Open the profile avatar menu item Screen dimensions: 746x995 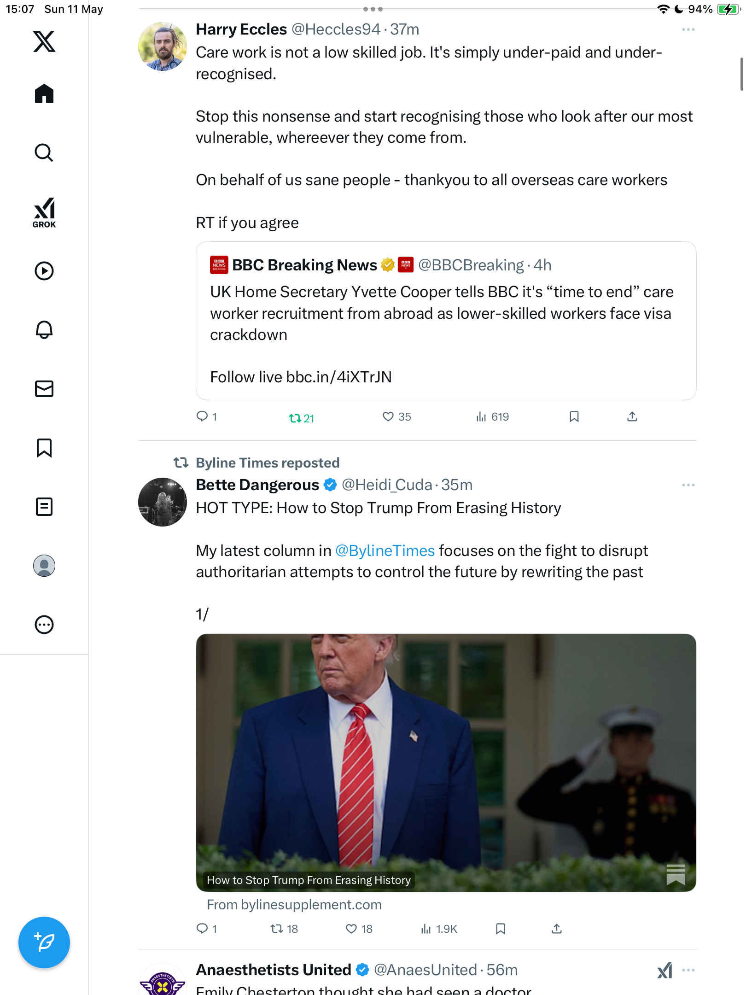click(44, 566)
